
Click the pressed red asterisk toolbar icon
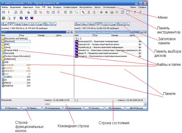coord(83,12)
